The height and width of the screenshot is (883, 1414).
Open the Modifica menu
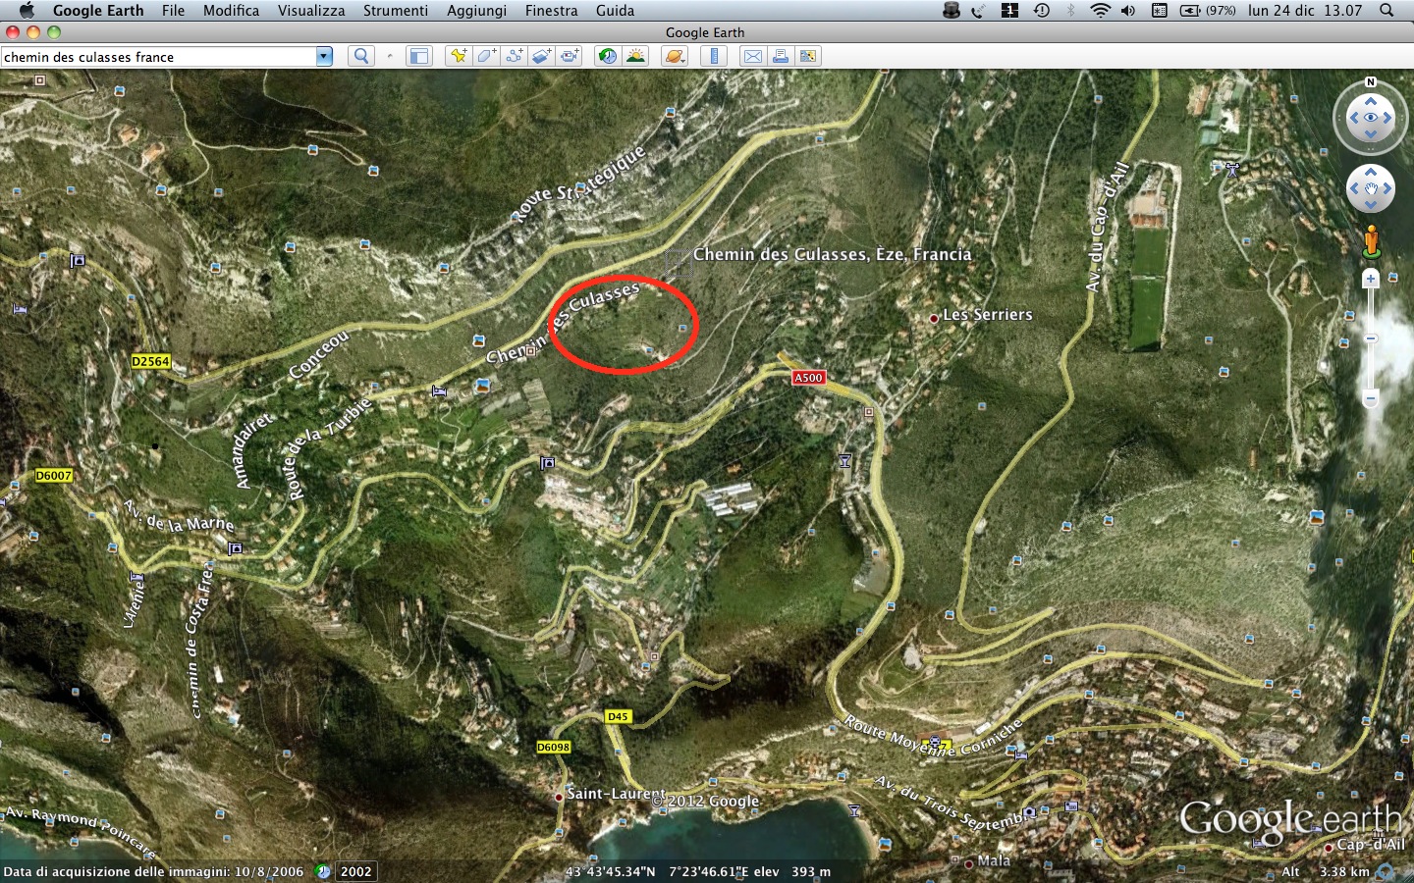[x=231, y=10]
